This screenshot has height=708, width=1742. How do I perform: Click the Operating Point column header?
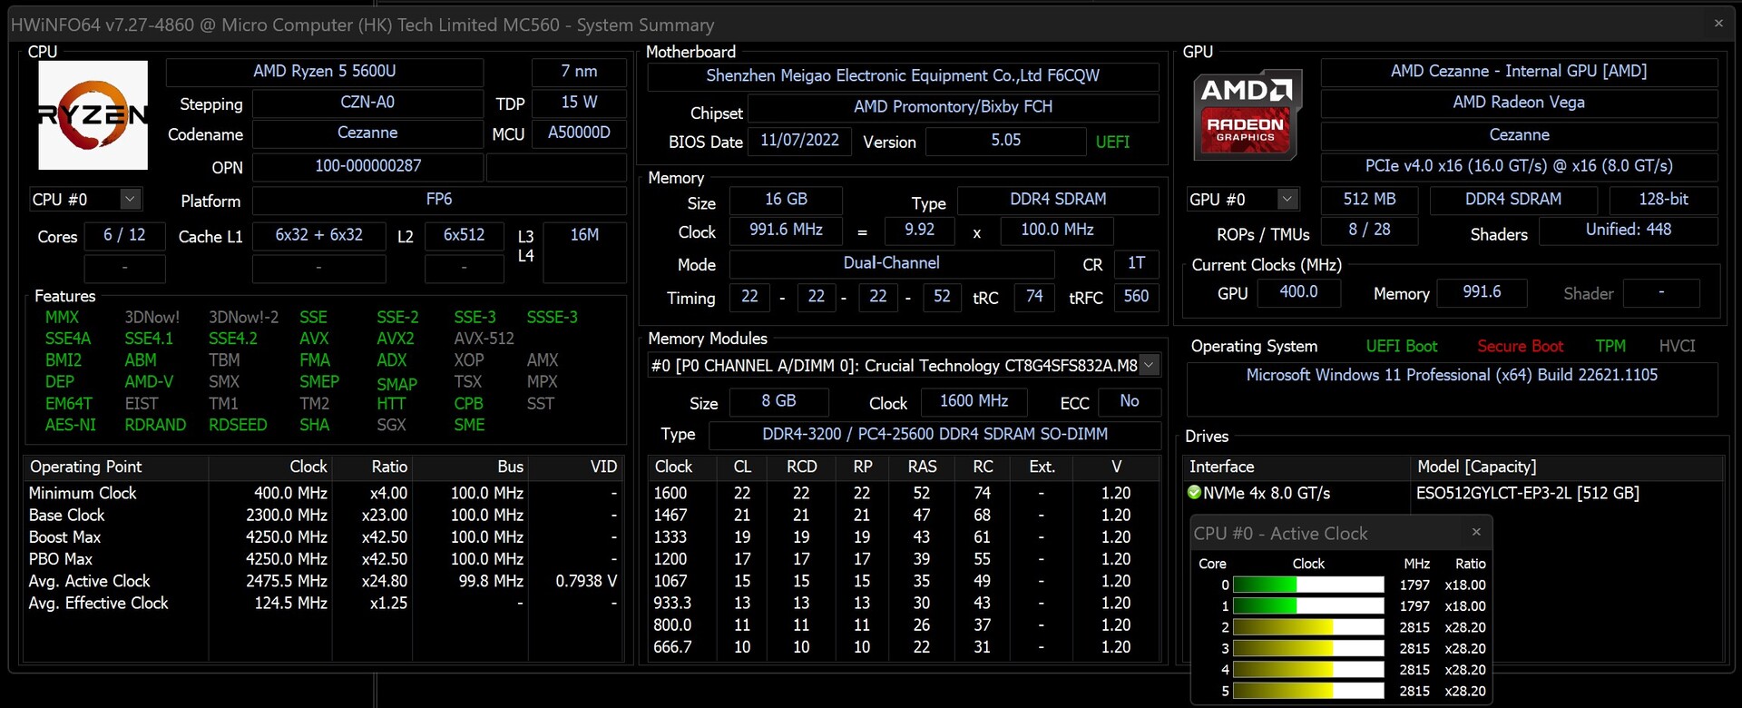pos(86,467)
